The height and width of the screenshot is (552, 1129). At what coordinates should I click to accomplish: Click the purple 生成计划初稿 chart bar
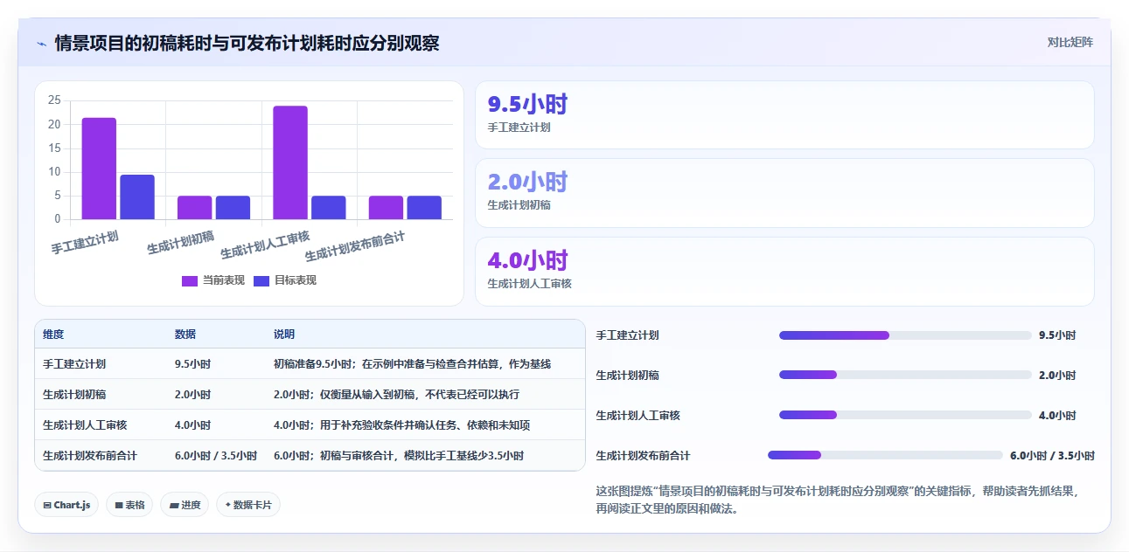tap(195, 208)
